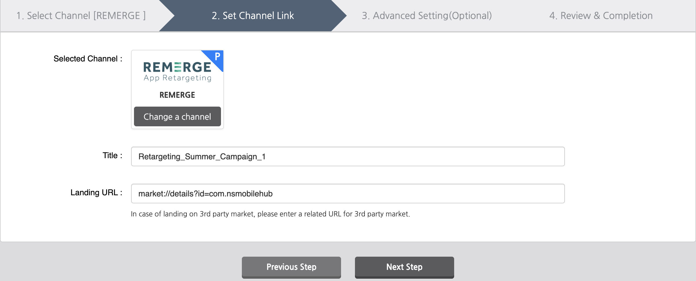This screenshot has width=696, height=281.
Task: Click the Change a channel button
Action: click(x=177, y=116)
